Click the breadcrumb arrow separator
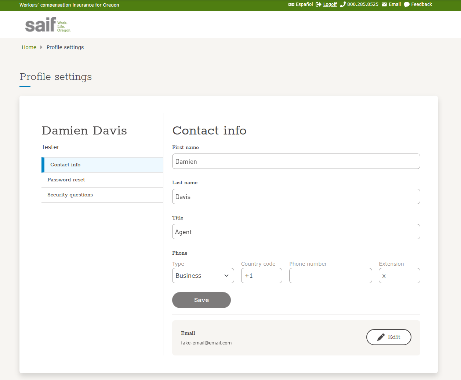 point(41,47)
